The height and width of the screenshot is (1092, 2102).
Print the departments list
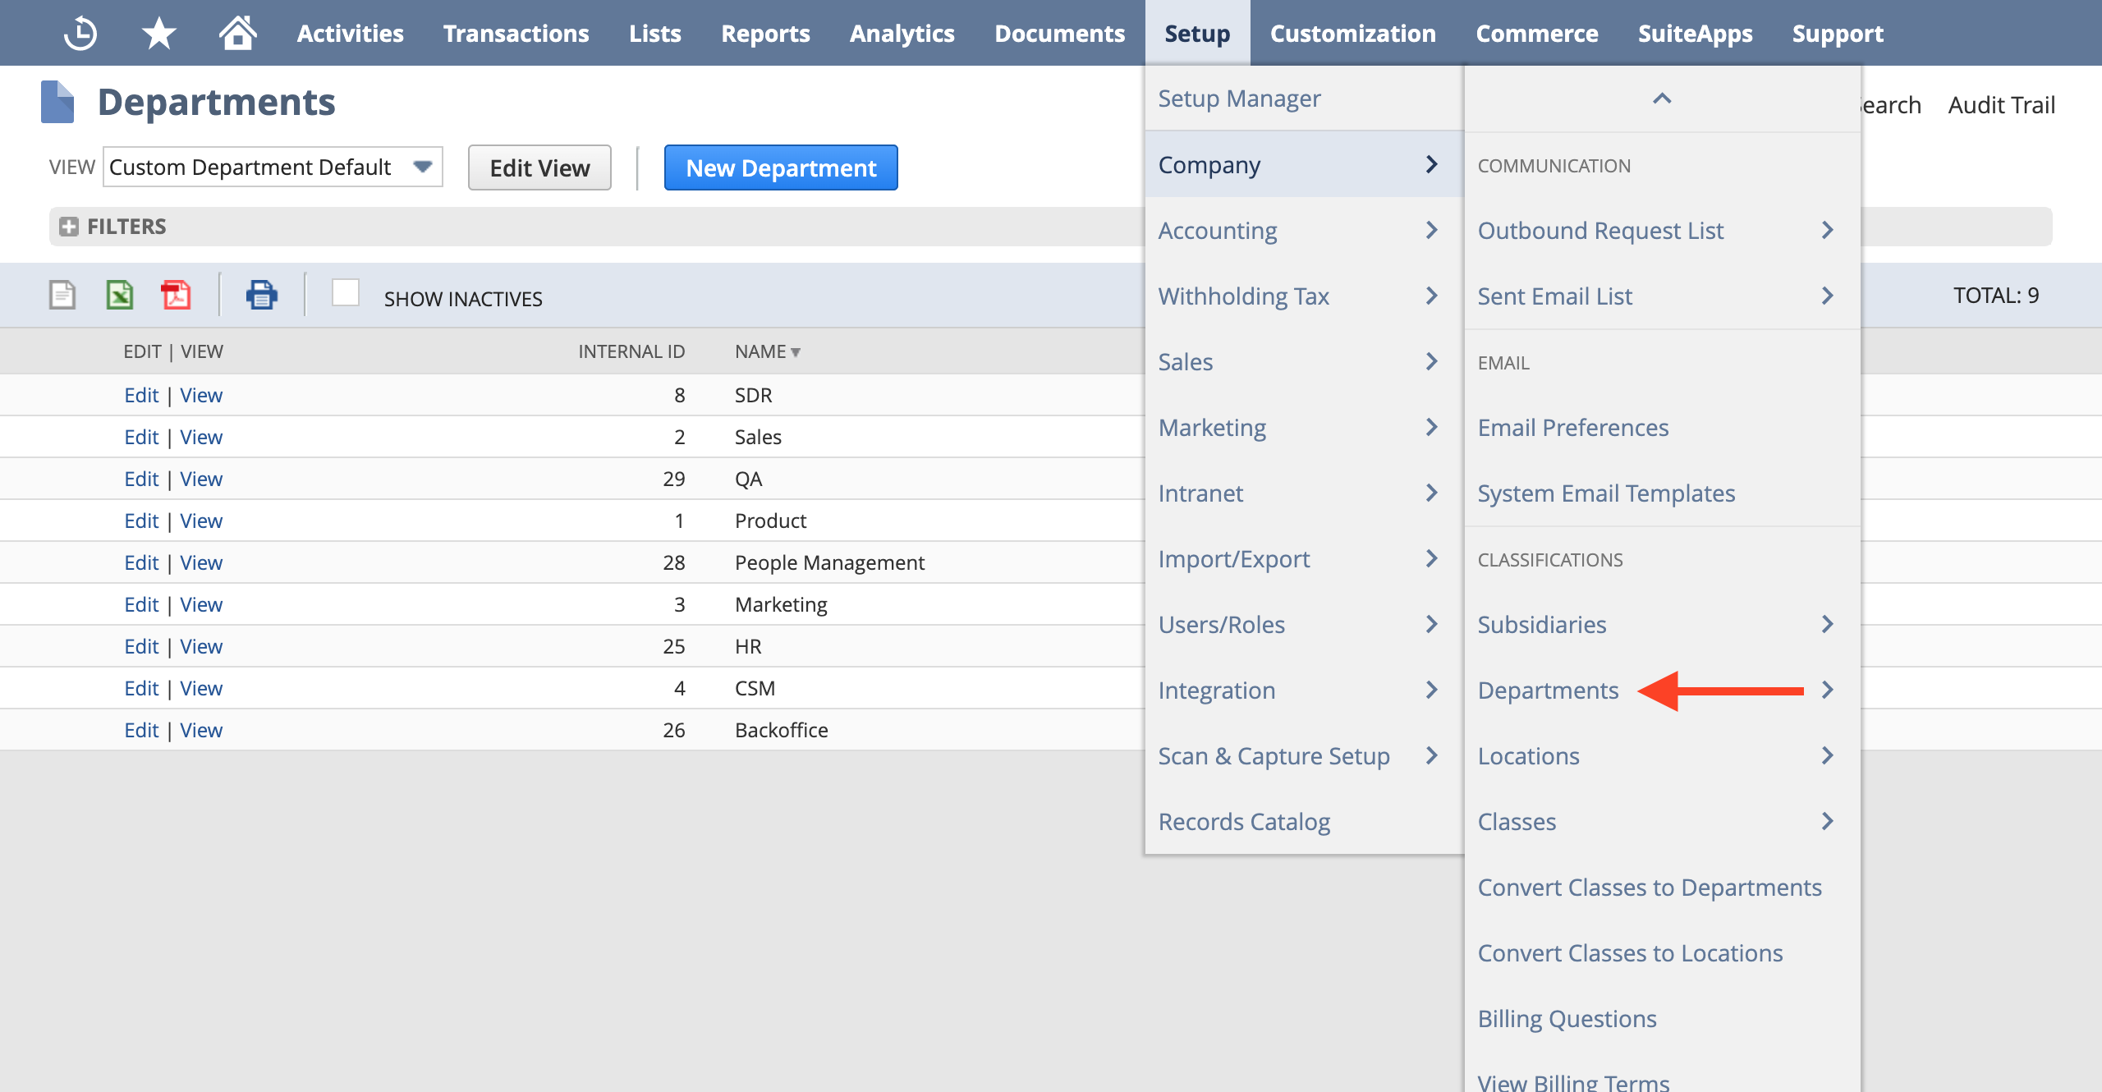pos(262,294)
